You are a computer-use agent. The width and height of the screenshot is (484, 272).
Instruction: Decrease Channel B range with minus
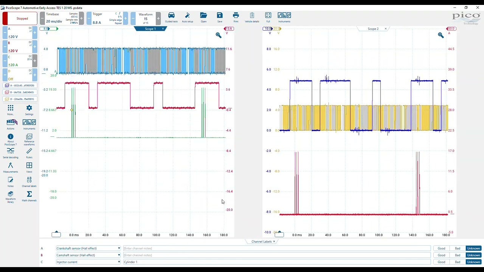(5, 47)
